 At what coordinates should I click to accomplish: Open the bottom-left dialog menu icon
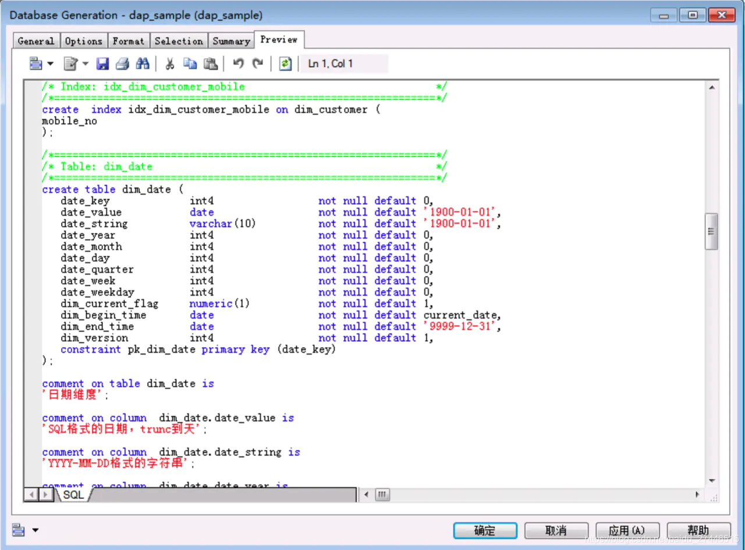click(19, 530)
